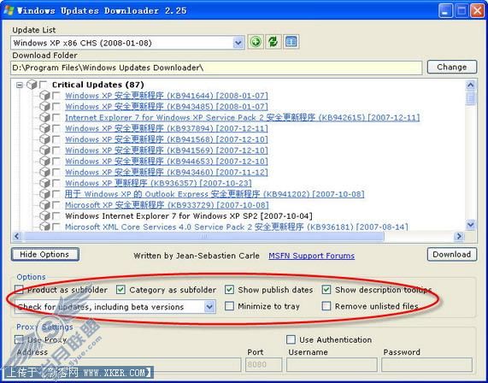Tick the KB936357 update checkbox
488x383 pixels.
tap(56, 183)
